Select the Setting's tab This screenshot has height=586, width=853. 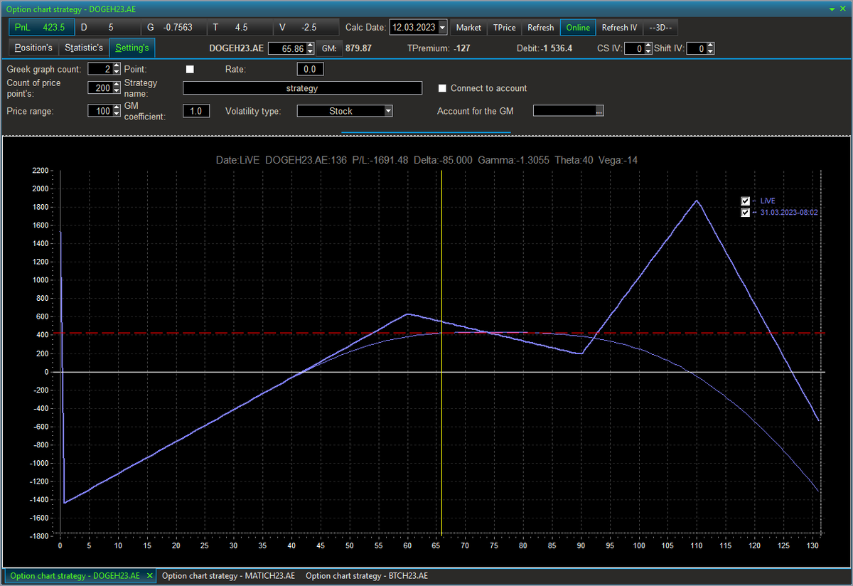coord(132,48)
